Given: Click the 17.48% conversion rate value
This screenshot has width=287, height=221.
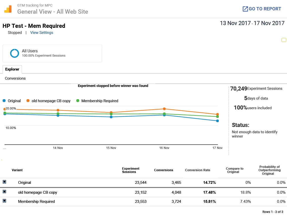Looking at the screenshot, I should click(x=209, y=192).
